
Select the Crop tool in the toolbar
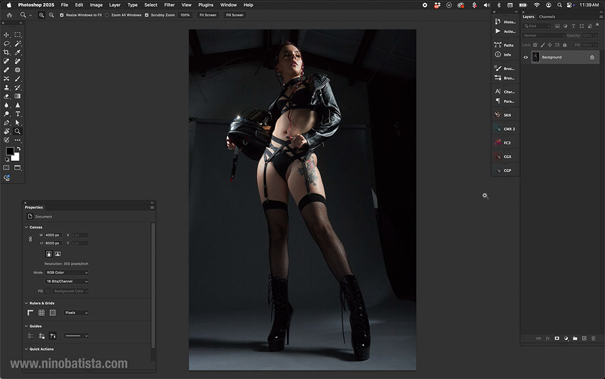point(6,53)
